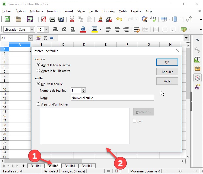The width and height of the screenshot is (203, 174).
Task: Select 'À partir d'un fichier' option
Action: pyautogui.click(x=39, y=104)
